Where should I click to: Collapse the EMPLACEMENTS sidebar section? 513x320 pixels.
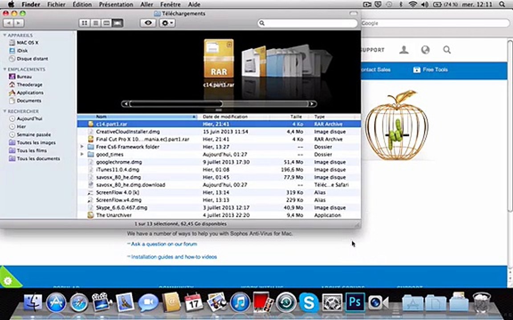[5, 69]
